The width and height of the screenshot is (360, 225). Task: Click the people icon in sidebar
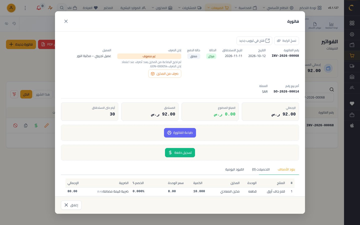pos(352,88)
